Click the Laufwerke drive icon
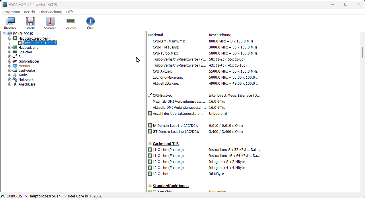The height and width of the screenshot is (198, 365). [x=15, y=70]
